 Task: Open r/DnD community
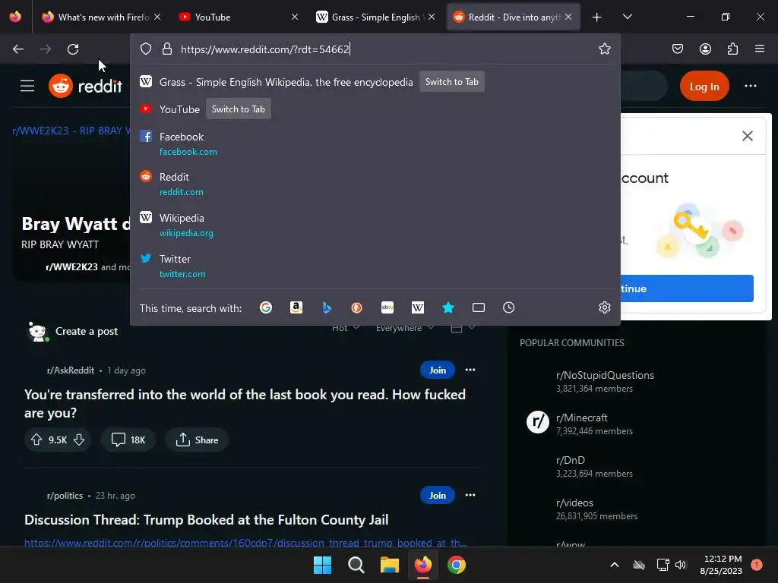(x=570, y=460)
